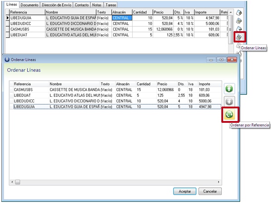272x205 pixels.
Task: Click the grey move-down arrow button
Action: tap(229, 102)
